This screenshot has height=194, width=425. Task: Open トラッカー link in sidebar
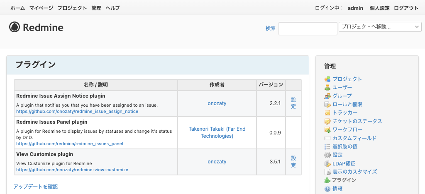(x=345, y=113)
